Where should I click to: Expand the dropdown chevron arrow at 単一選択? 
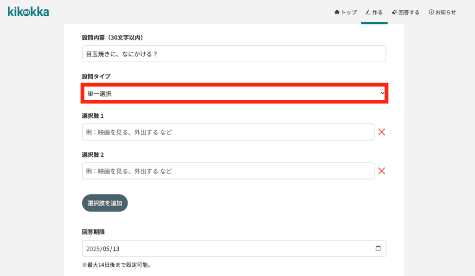[x=382, y=93]
